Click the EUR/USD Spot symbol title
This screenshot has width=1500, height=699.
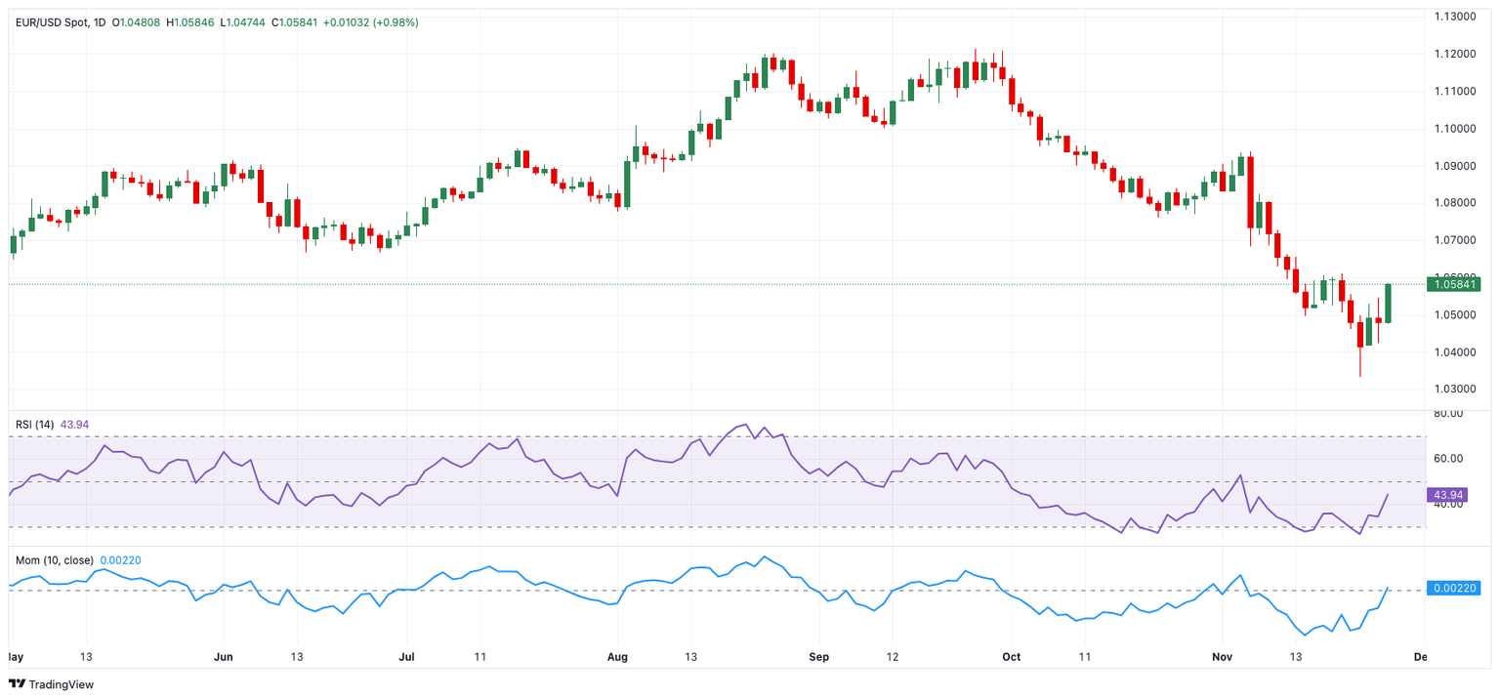point(49,21)
